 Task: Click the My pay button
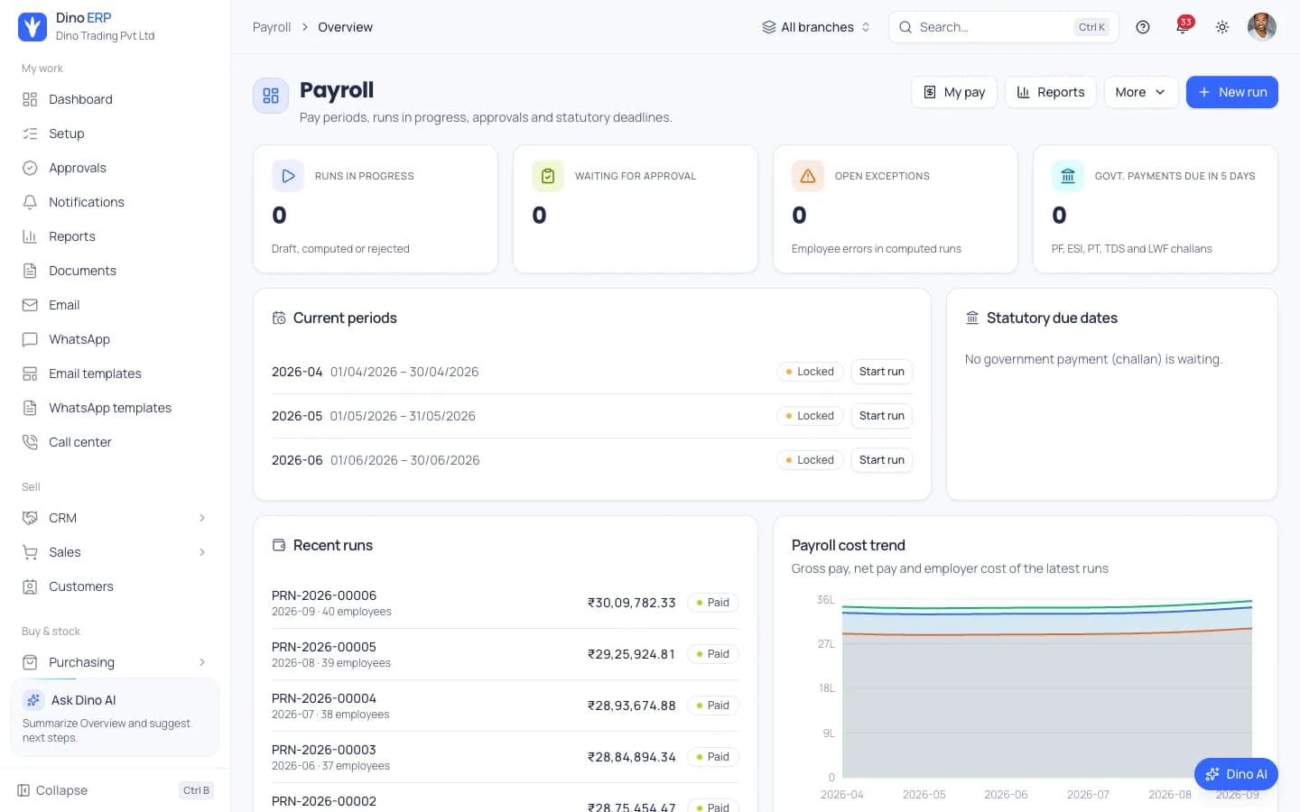click(954, 92)
